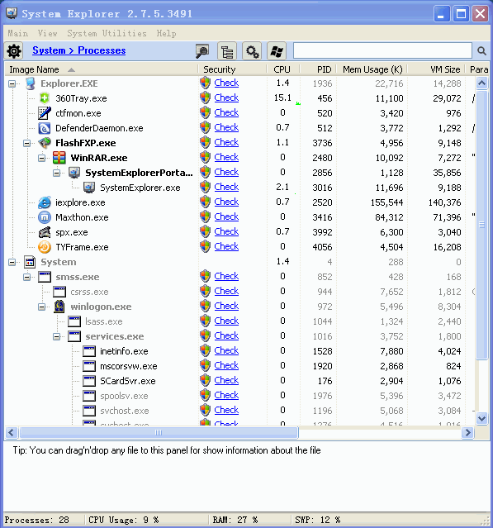Click the security shield icon for Maxthon.exe
The image size is (493, 528).
click(x=205, y=216)
